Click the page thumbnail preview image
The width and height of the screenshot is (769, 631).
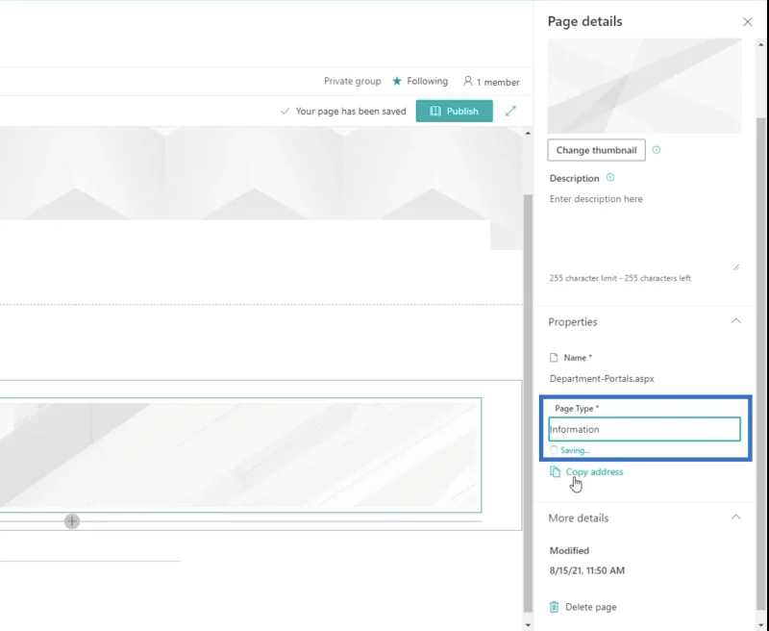coord(644,86)
